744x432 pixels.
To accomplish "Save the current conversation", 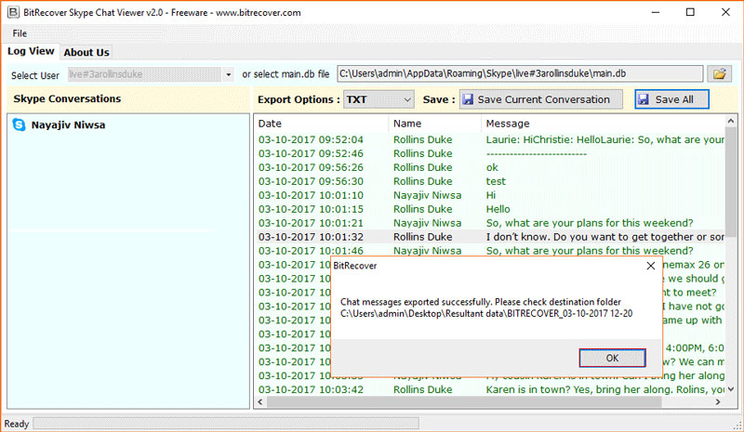I will 540,99.
